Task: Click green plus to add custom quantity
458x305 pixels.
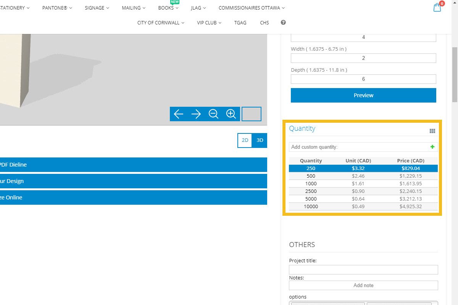Action: click(x=432, y=147)
